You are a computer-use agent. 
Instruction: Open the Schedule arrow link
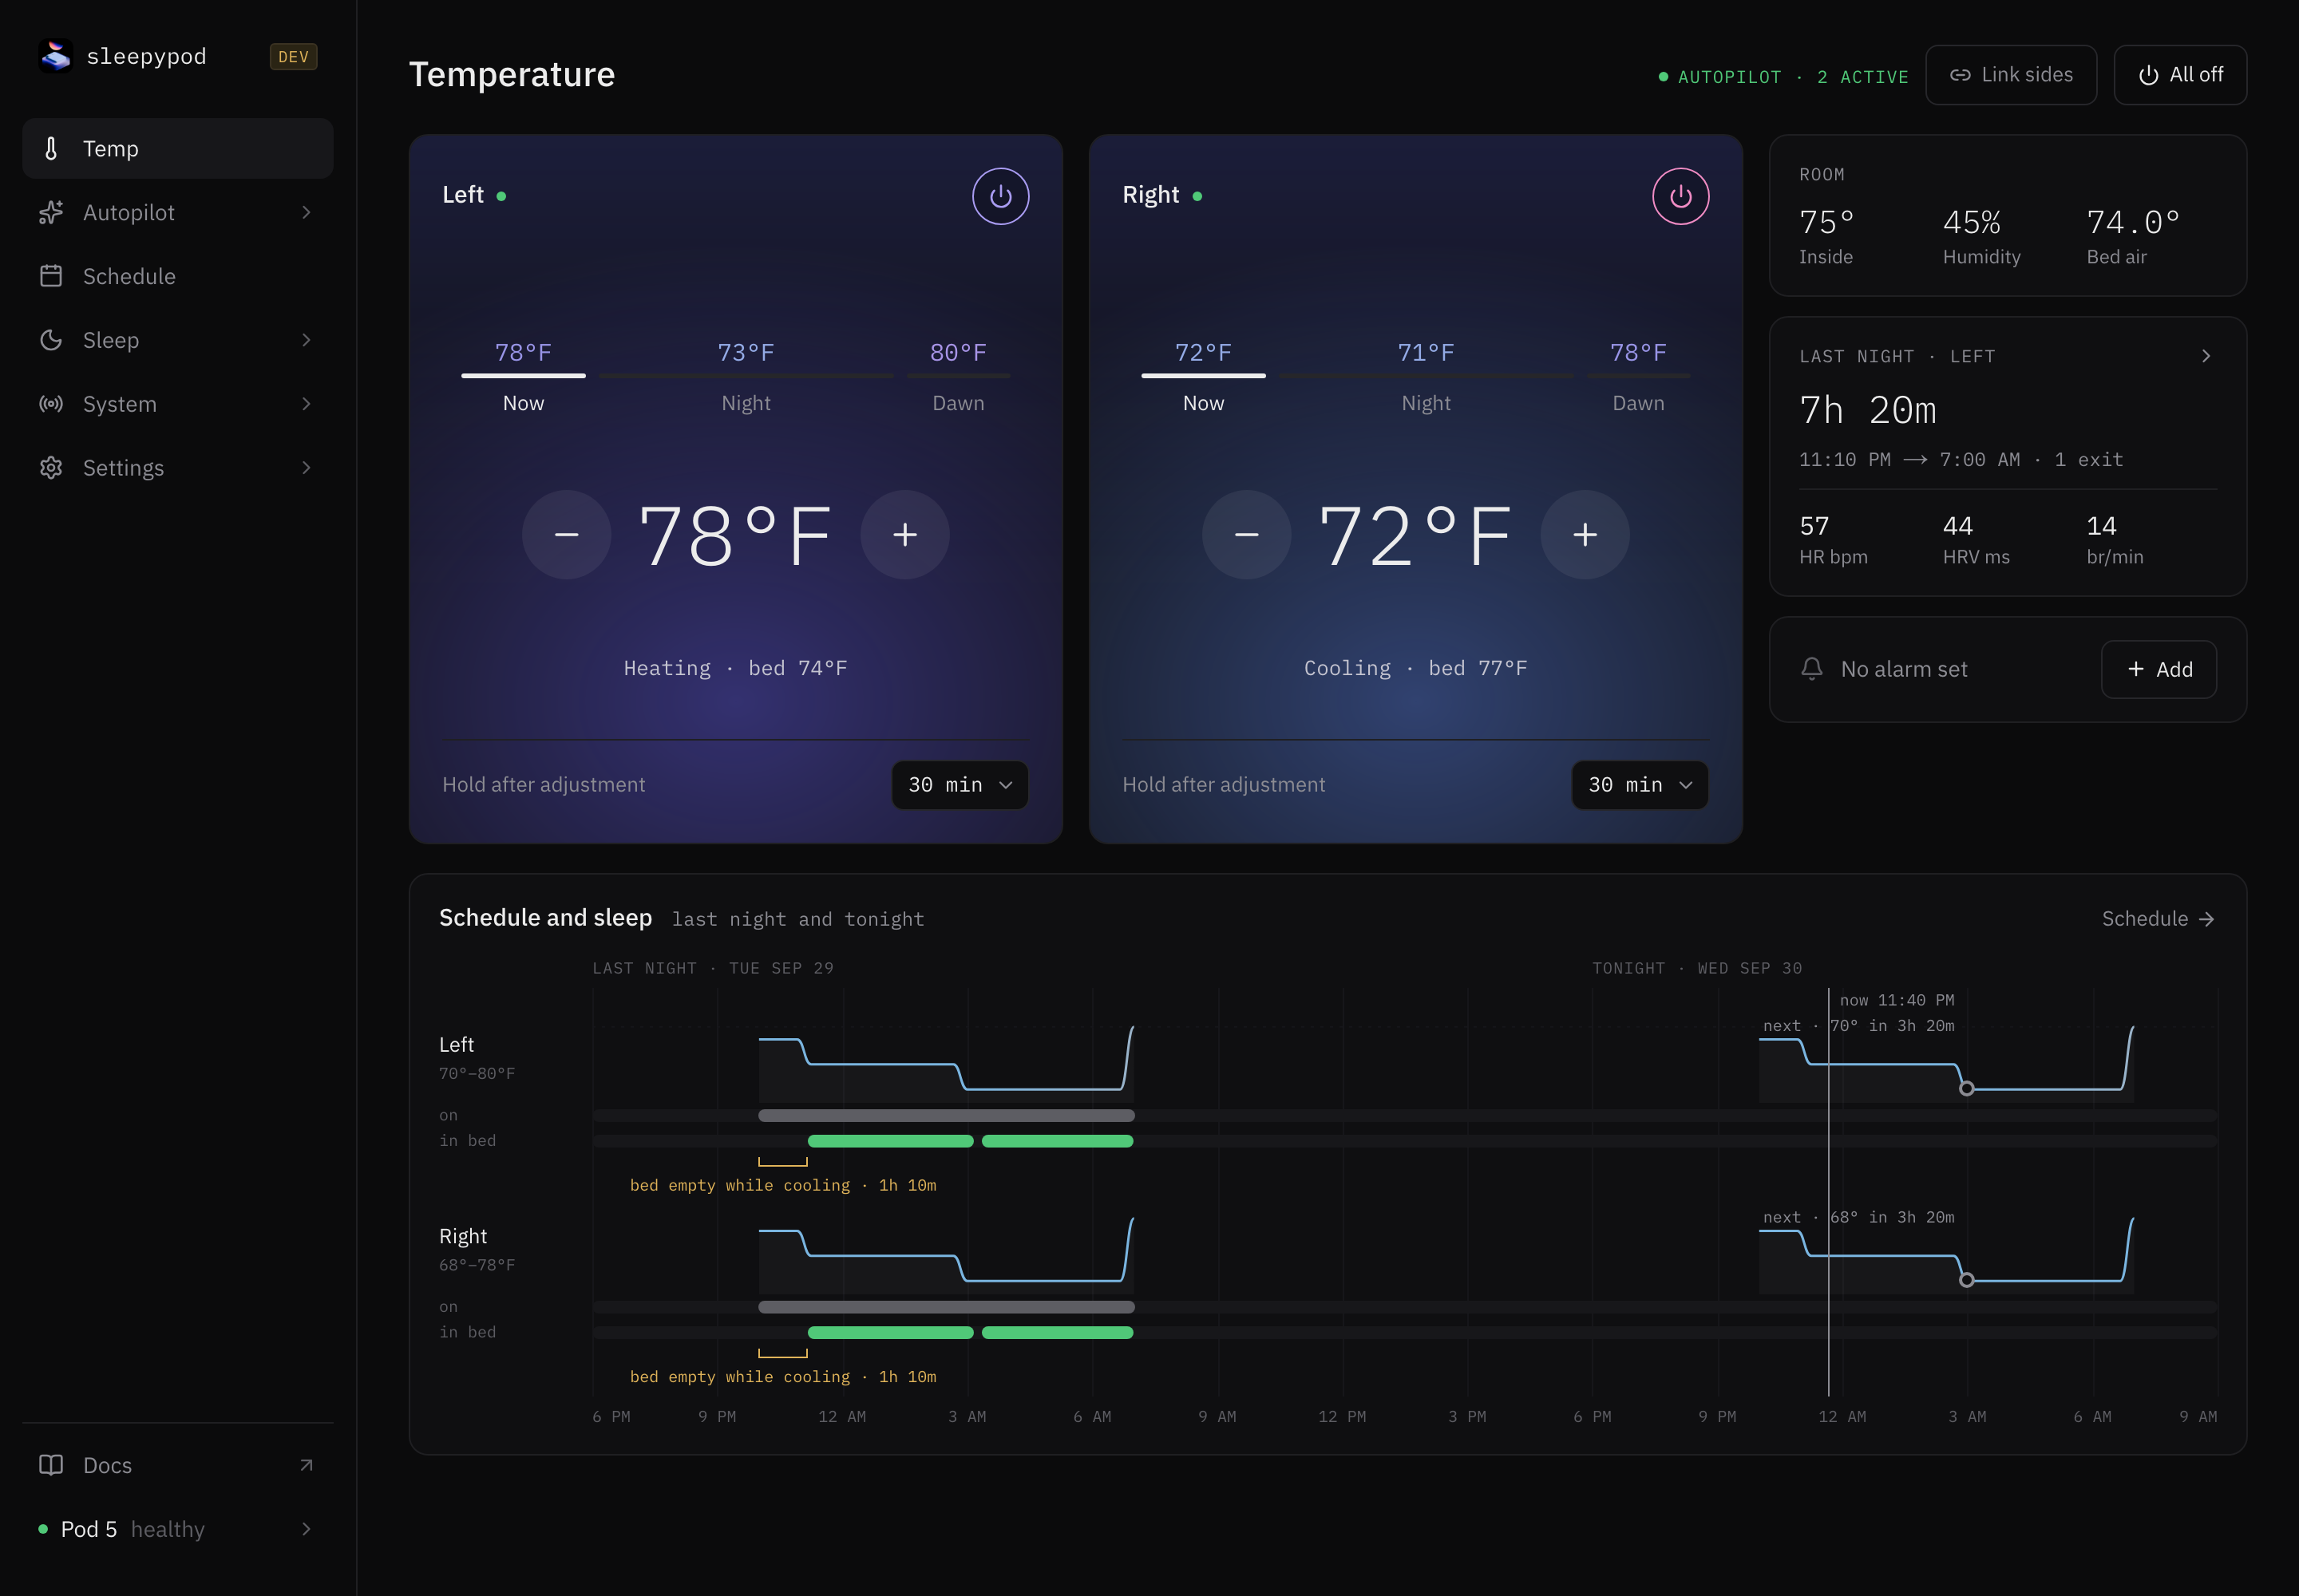click(2158, 919)
